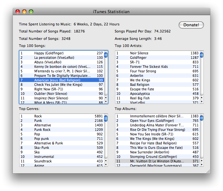This screenshot has height=191, width=223.
Task: Select the Ska genre with 492 plays
Action: tap(62, 152)
